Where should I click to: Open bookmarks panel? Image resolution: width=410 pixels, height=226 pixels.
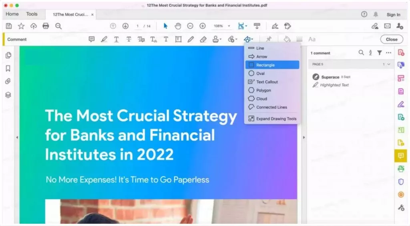(8, 68)
